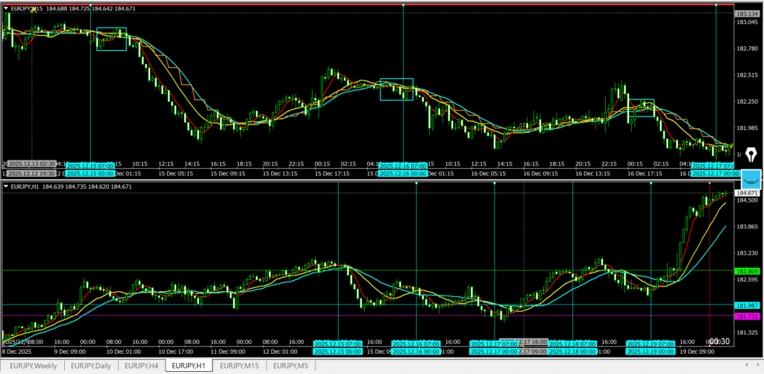Switch to the EURJPY,M15 tab
764x374 pixels.
(240, 366)
